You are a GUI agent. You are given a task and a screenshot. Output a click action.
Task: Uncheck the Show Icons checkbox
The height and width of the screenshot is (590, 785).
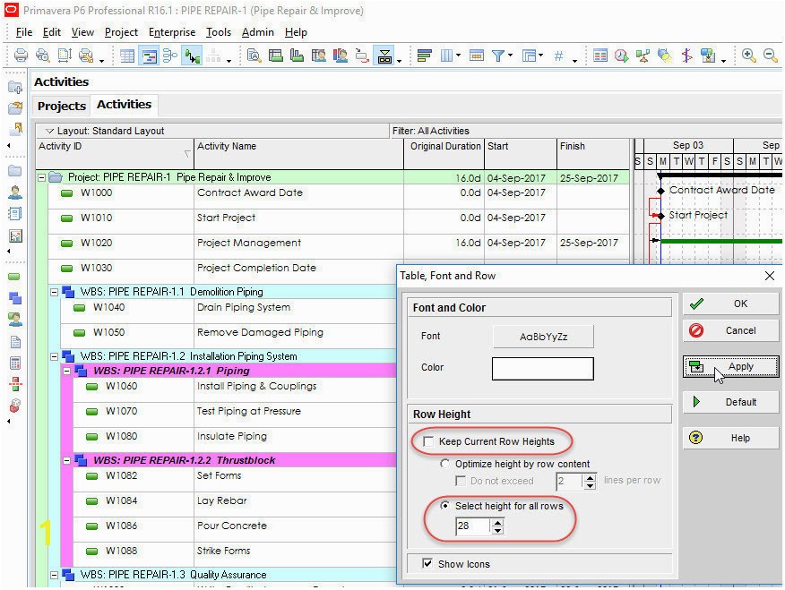(x=427, y=563)
